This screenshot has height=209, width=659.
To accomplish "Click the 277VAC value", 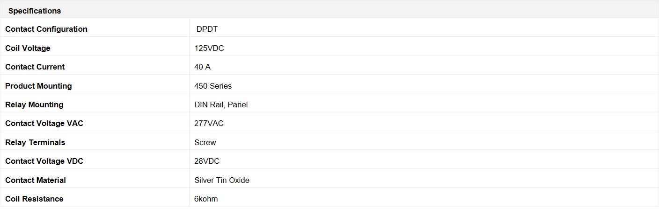I will pos(209,123).
